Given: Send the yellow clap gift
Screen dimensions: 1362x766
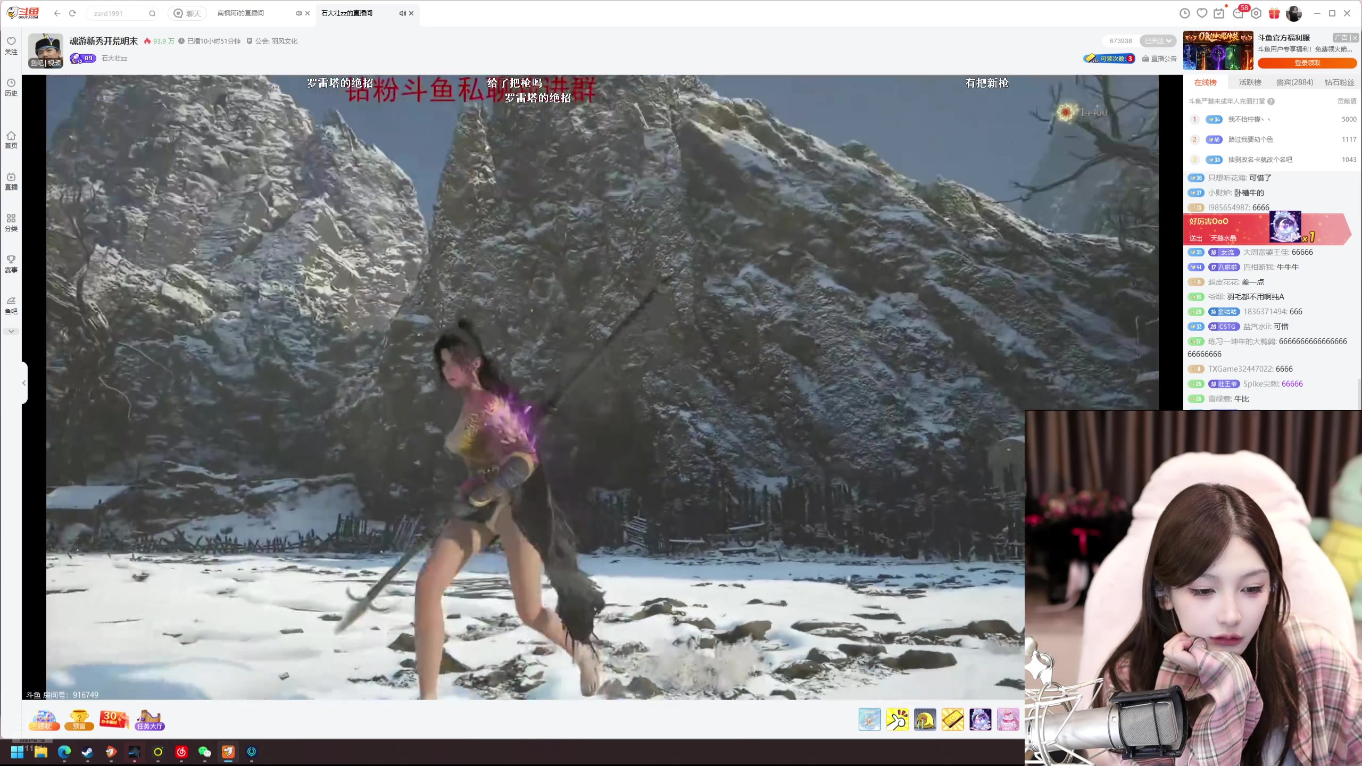Looking at the screenshot, I should (x=898, y=720).
